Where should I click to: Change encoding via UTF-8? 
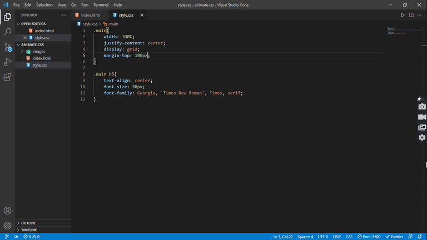(323, 237)
